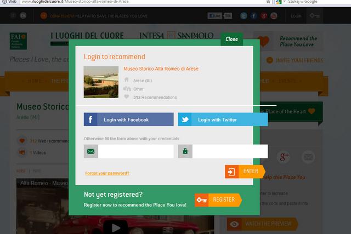
Task: Click LOGIN in the top bar
Action: 296,16
